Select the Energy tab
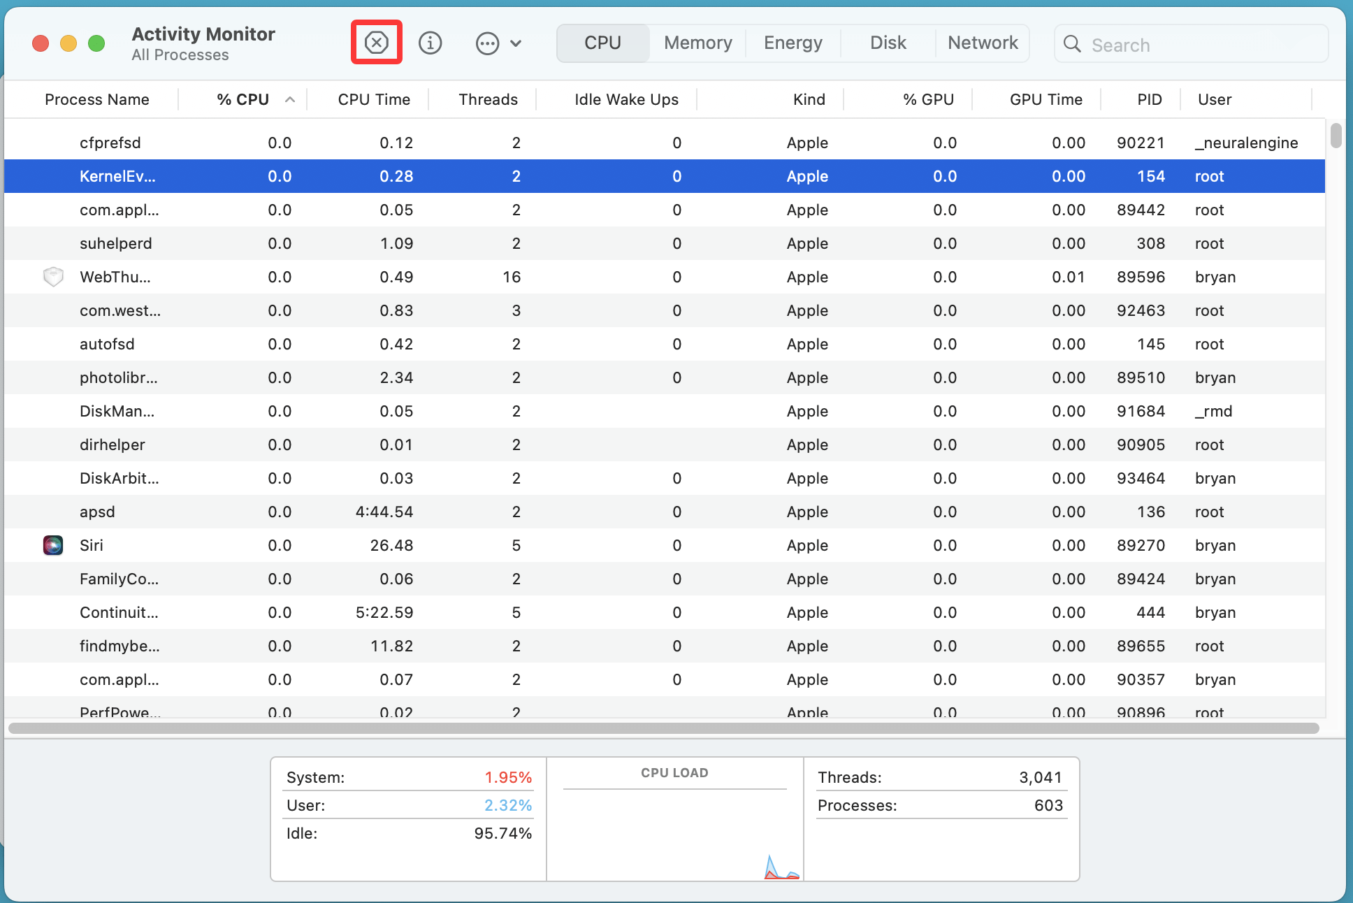 [793, 43]
